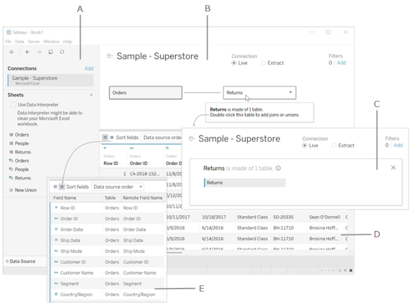Click the Row ID column header in data grid

point(111,163)
